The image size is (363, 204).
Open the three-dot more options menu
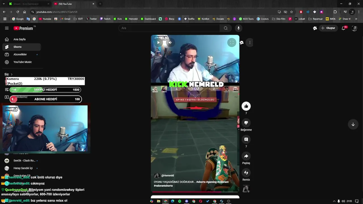(x=250, y=42)
